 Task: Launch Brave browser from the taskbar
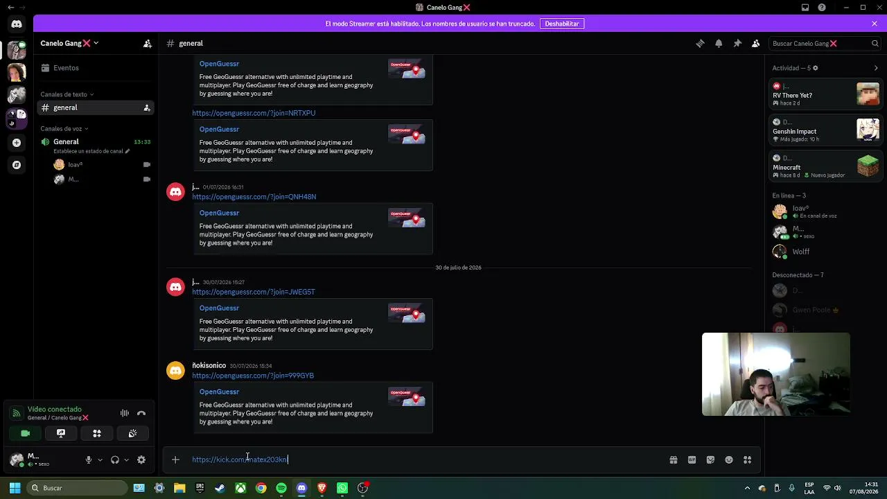pos(322,489)
